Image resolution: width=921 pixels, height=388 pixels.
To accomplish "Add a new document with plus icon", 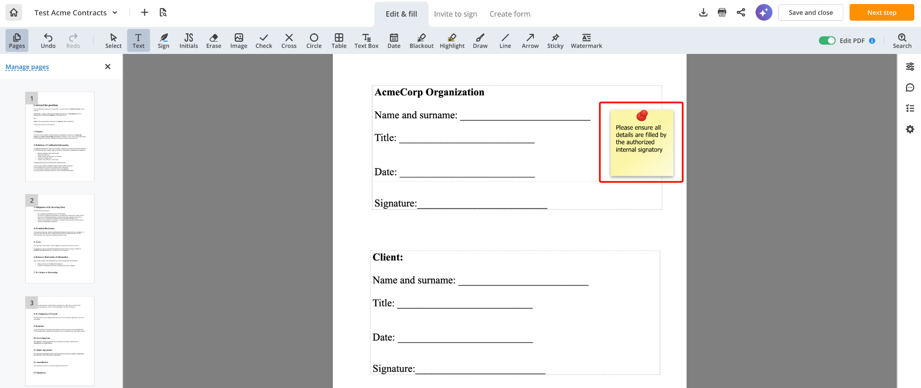I will point(144,13).
